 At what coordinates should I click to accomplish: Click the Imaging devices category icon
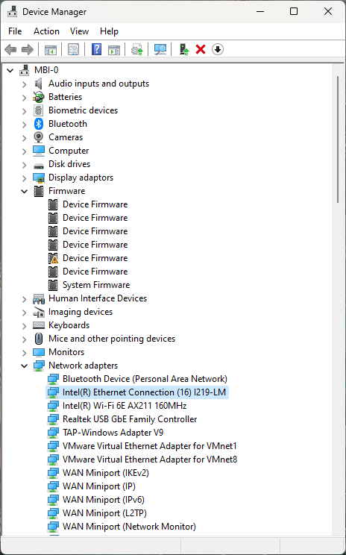tap(39, 312)
